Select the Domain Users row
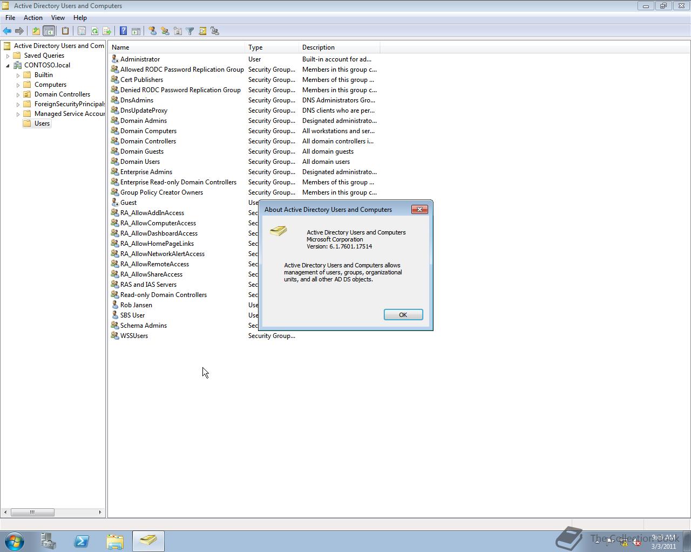The image size is (691, 552). click(x=245, y=162)
